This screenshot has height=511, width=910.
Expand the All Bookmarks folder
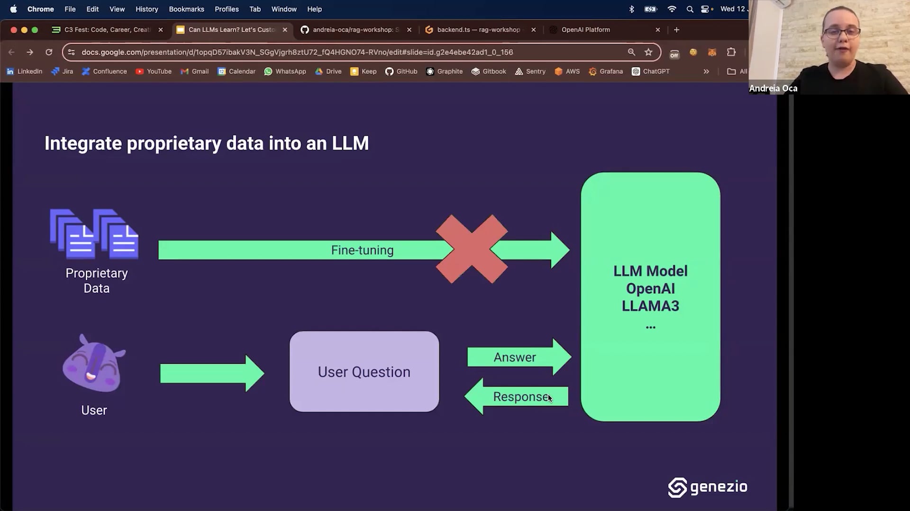737,71
